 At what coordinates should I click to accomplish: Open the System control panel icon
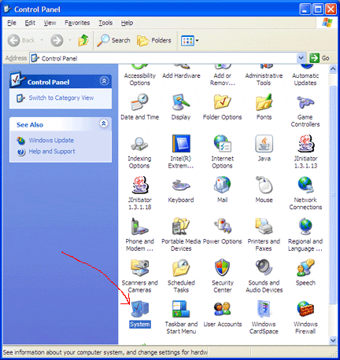(x=139, y=314)
